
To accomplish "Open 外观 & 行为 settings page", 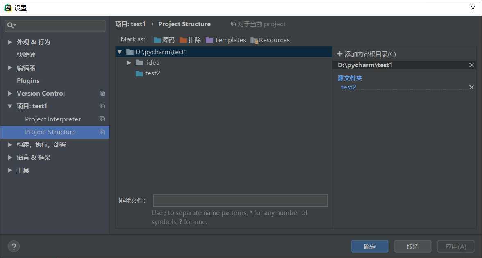I will [34, 42].
